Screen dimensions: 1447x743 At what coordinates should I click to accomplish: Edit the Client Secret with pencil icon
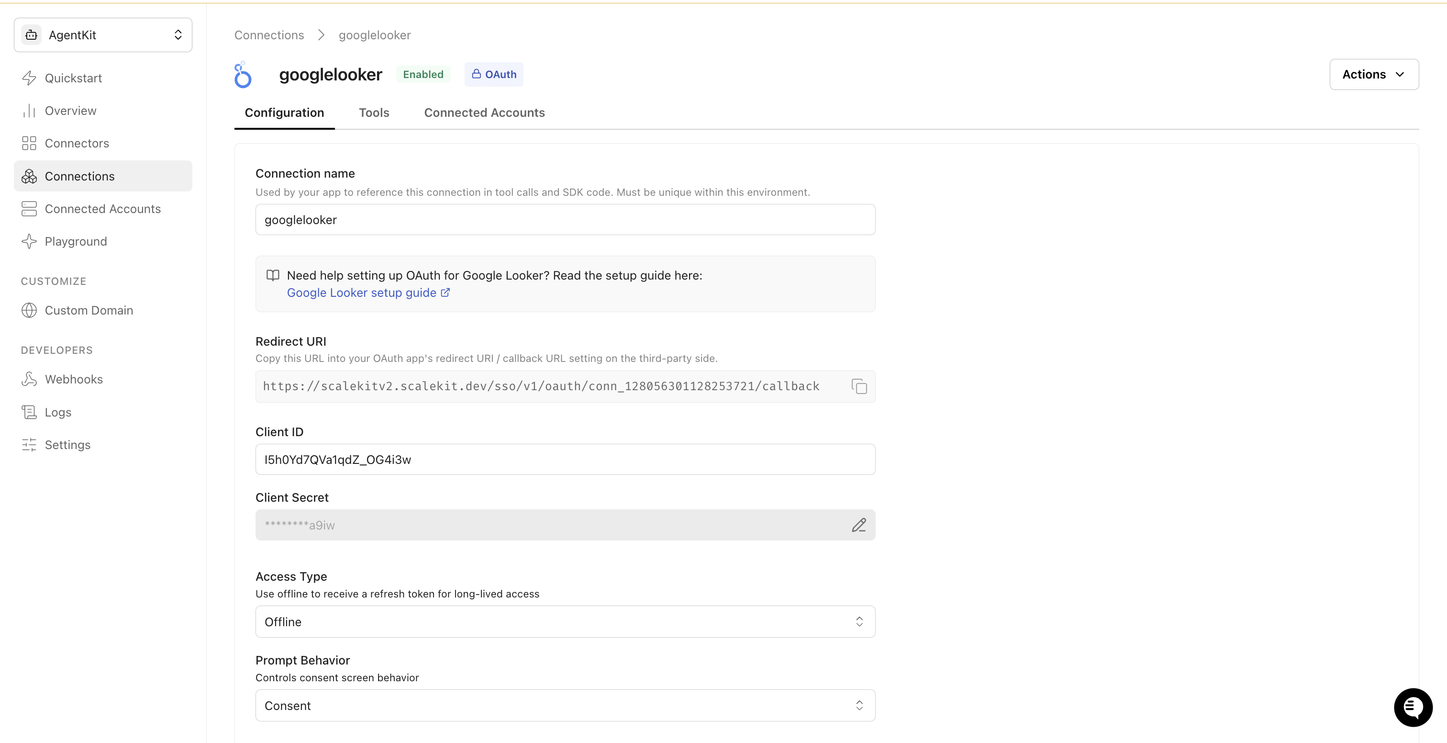[859, 525]
